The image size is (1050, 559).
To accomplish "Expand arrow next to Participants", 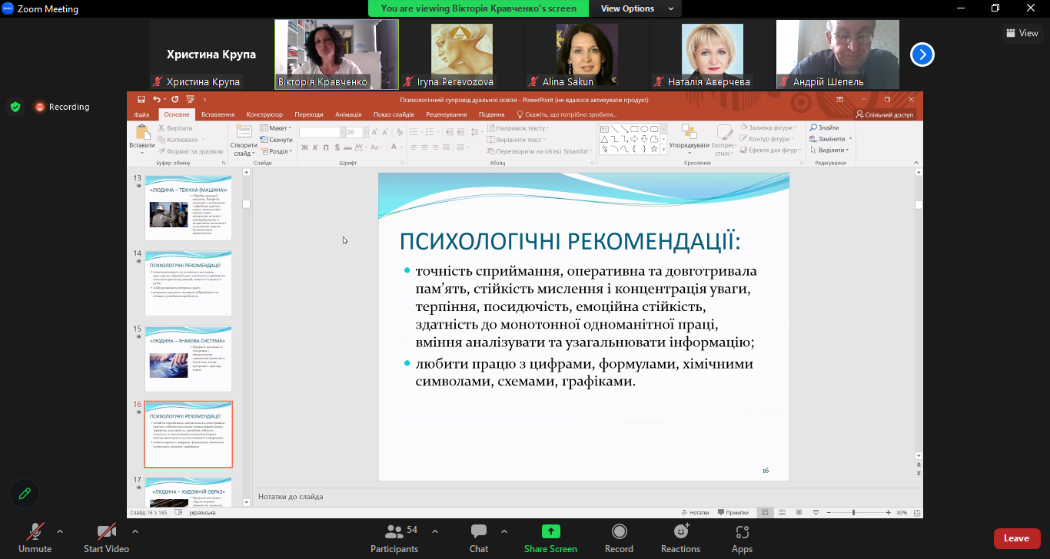I will pos(435,531).
